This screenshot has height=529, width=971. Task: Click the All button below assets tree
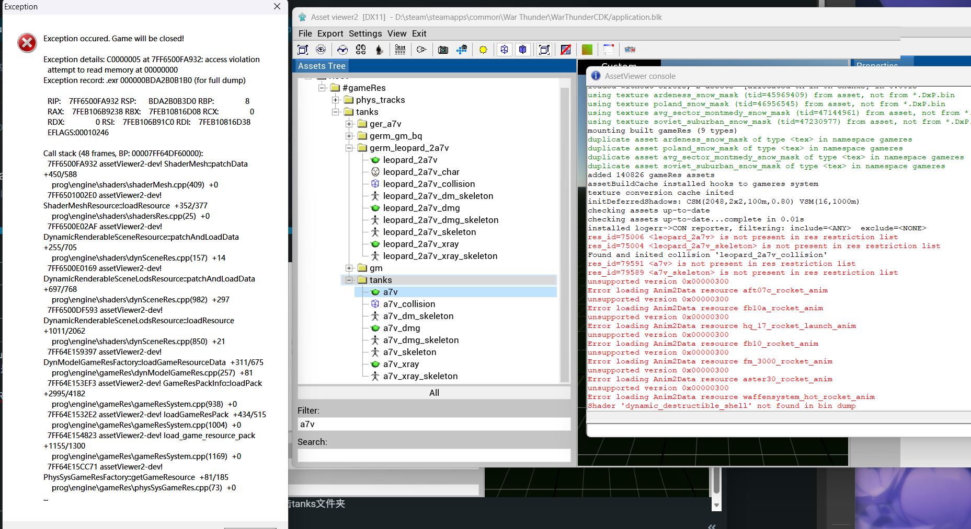click(434, 393)
